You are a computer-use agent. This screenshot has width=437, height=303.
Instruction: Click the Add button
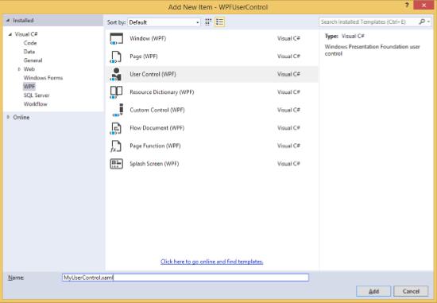[373, 291]
